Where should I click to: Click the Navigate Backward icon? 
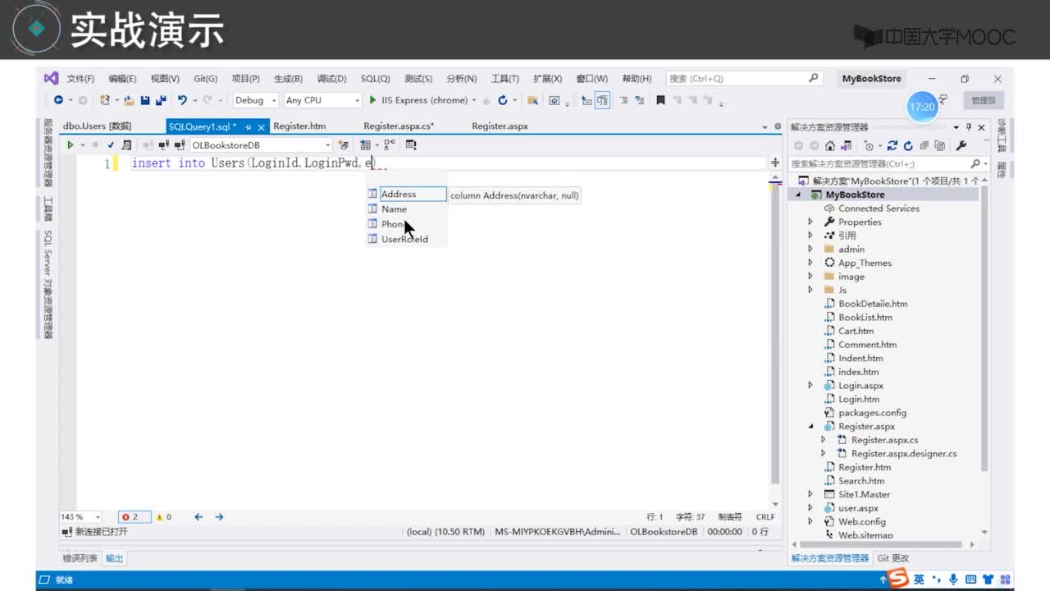click(58, 100)
